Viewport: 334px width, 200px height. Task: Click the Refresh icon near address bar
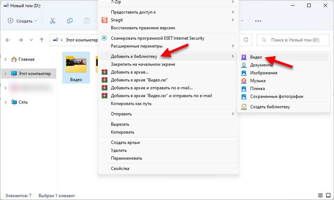point(246,40)
